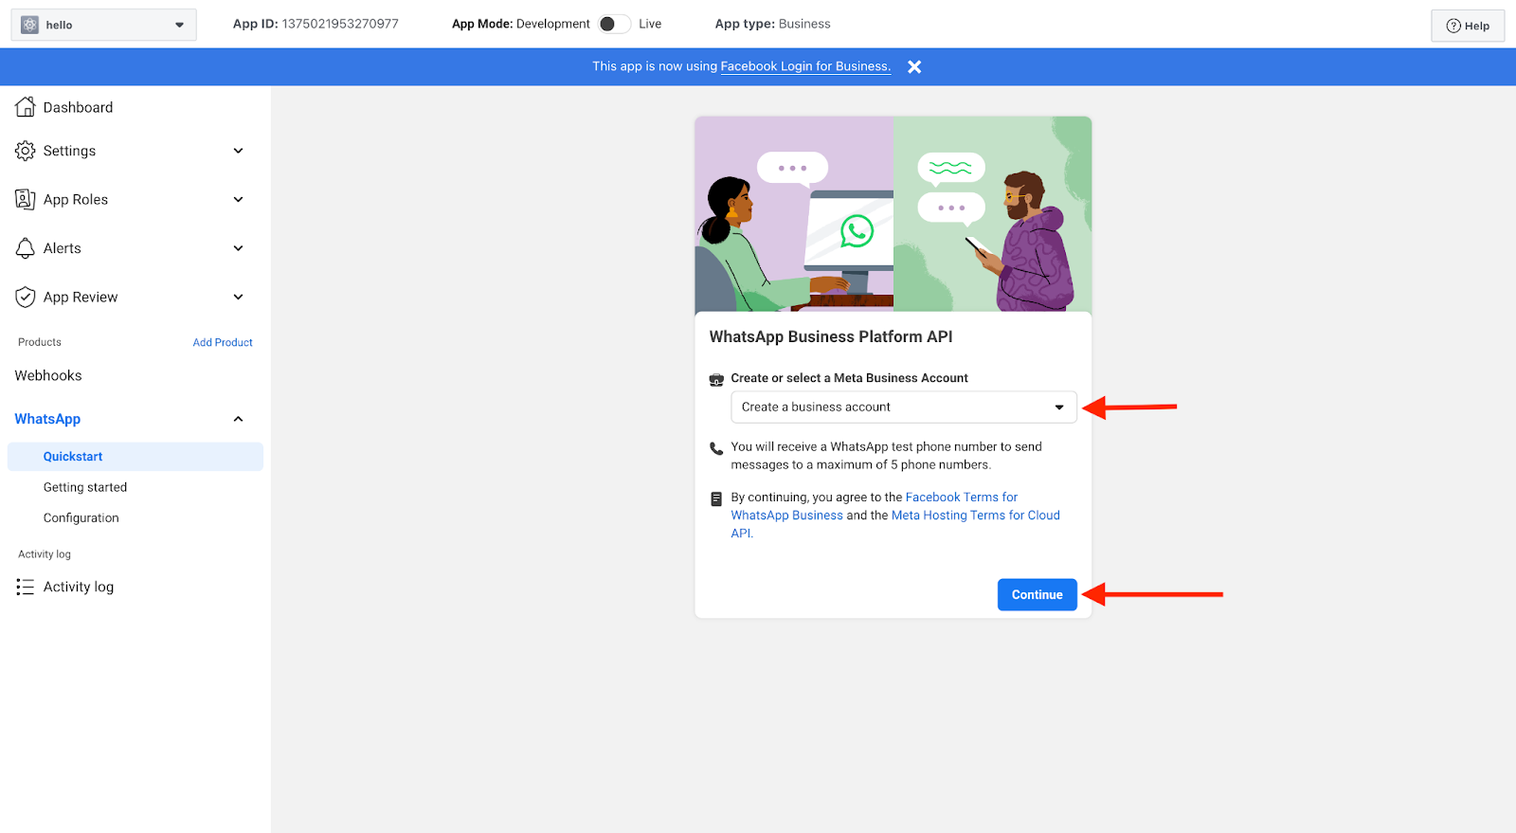1516x833 pixels.
Task: Click the Alerts bell icon
Action: point(26,248)
